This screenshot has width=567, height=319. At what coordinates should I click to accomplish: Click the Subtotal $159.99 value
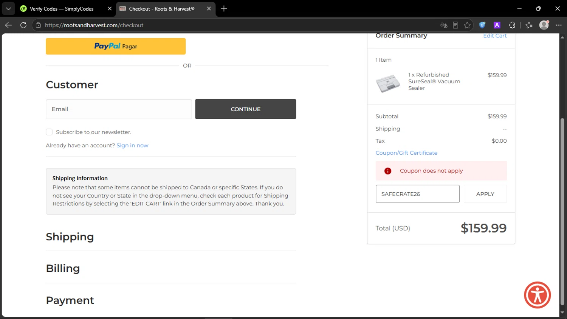[497, 116]
